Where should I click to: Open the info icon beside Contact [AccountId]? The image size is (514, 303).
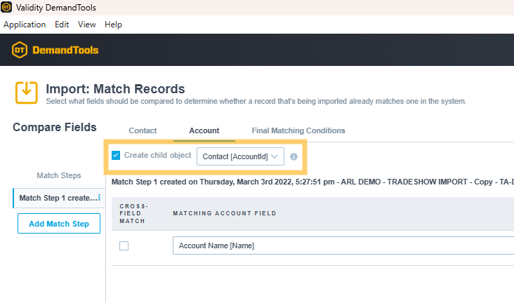[294, 156]
